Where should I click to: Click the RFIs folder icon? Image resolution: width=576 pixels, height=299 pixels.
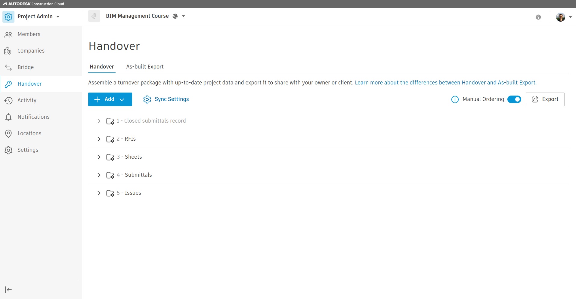110,139
